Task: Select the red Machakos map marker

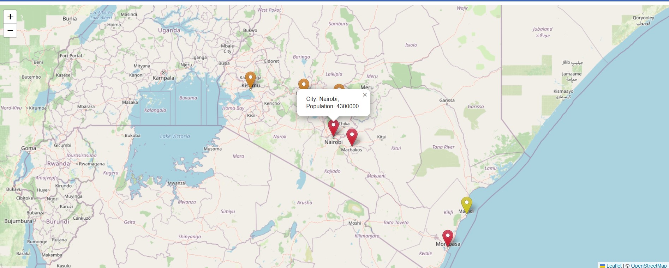Action: (x=352, y=136)
